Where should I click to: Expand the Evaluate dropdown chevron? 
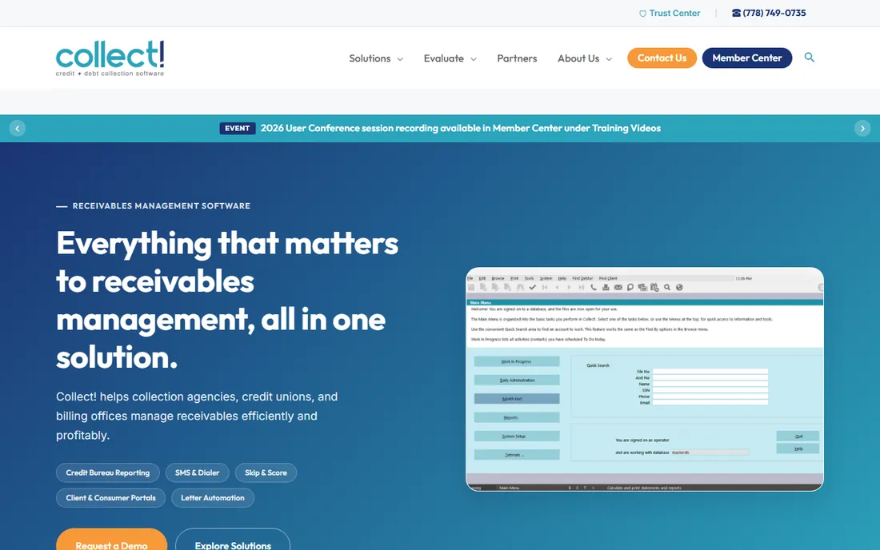[x=473, y=59]
